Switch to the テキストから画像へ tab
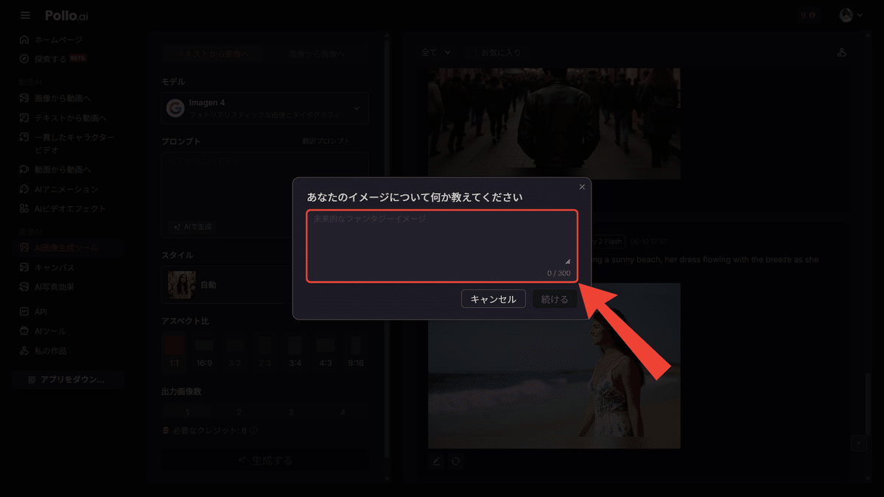This screenshot has height=497, width=884. (212, 54)
